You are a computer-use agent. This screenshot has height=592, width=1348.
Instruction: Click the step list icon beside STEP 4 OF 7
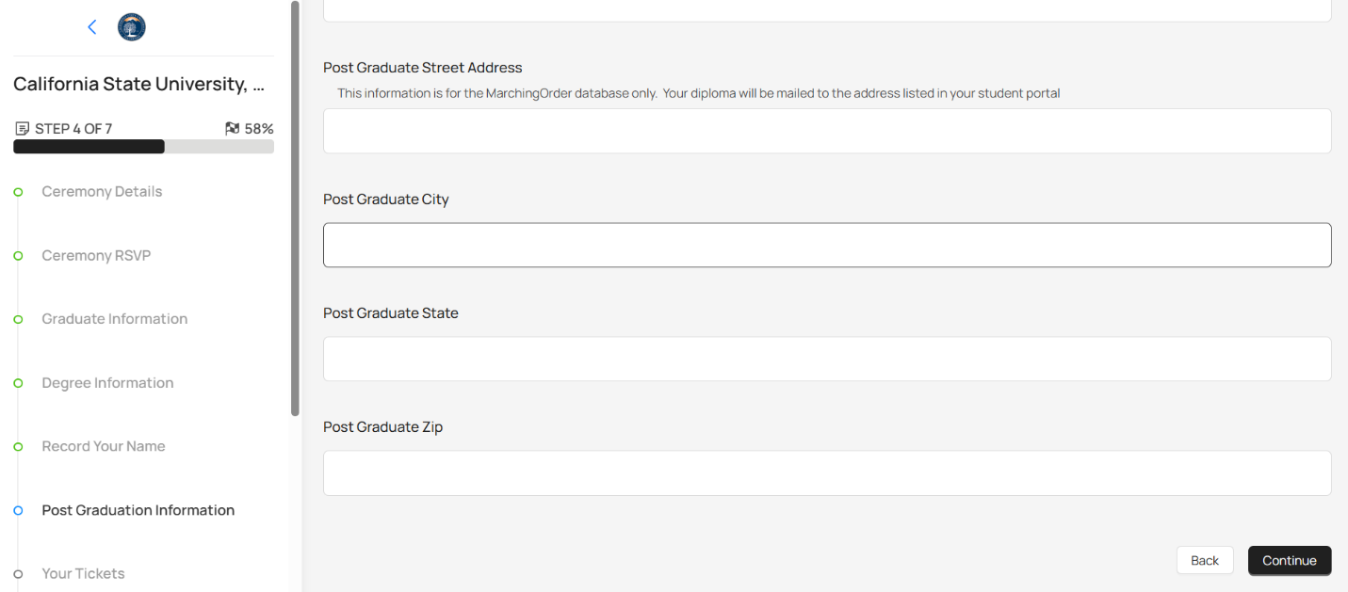click(x=23, y=129)
